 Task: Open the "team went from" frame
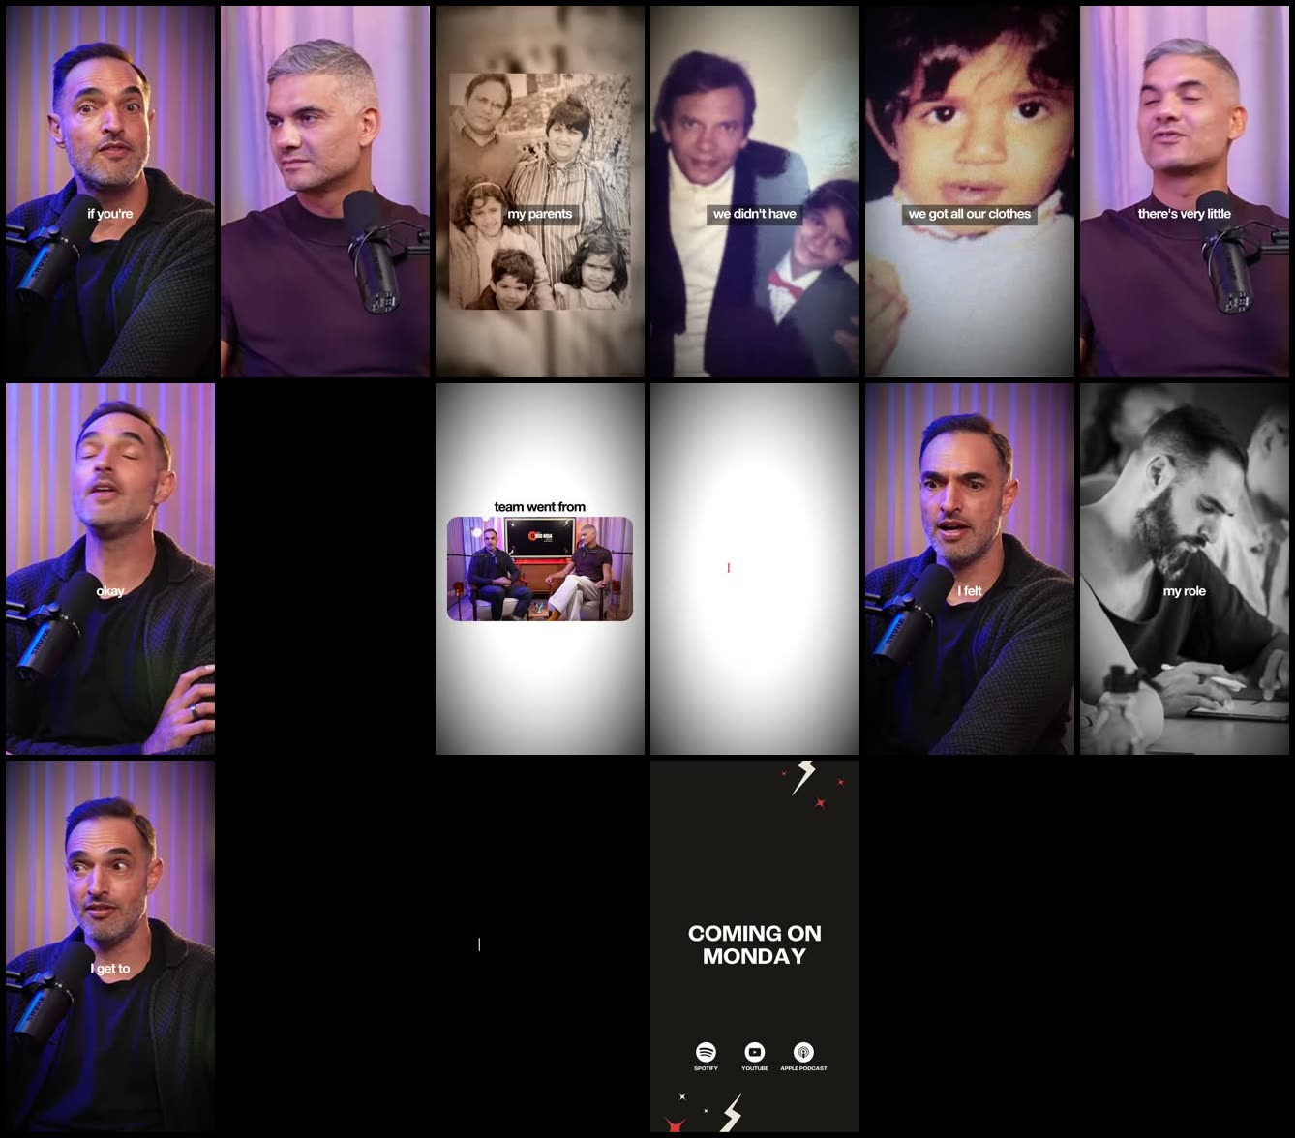tap(540, 569)
